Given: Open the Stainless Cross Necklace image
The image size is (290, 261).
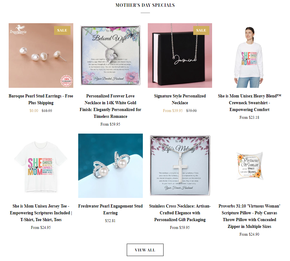Looking at the screenshot, I should tap(180, 166).
